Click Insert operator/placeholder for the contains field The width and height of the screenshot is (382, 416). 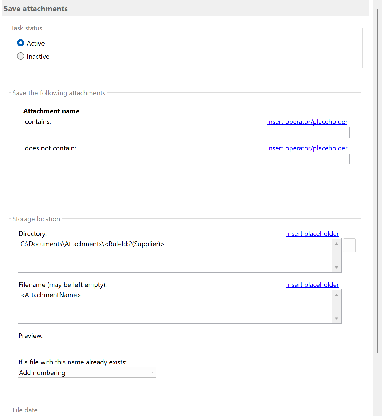(x=307, y=122)
